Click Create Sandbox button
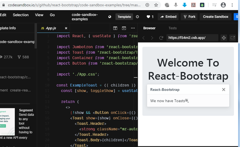 coord(216,17)
